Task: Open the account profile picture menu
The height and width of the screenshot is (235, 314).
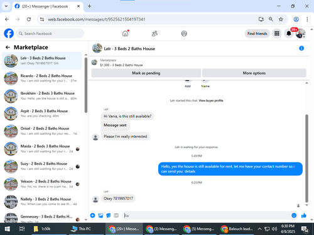Action: click(x=300, y=33)
